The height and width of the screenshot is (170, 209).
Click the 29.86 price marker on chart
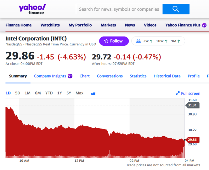coord(192,140)
